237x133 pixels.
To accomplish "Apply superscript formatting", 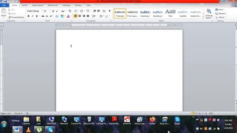I will coord(51,16).
